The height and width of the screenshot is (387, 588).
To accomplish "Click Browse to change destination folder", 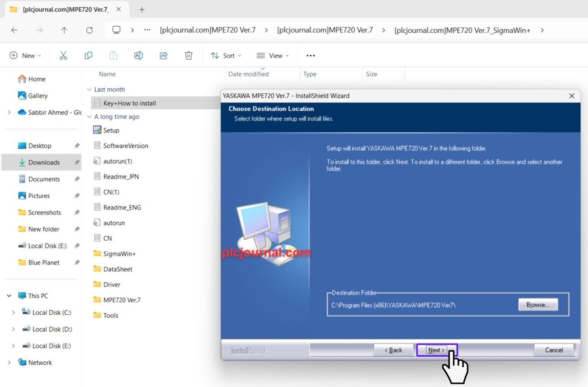I will [x=537, y=305].
